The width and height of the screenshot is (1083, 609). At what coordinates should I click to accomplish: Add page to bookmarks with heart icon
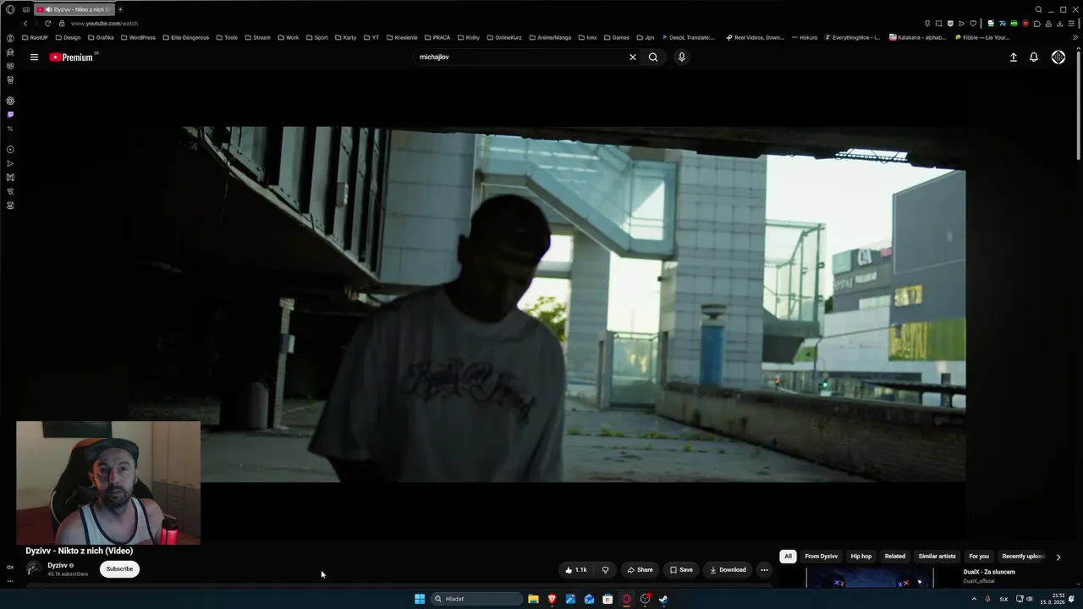click(x=972, y=24)
